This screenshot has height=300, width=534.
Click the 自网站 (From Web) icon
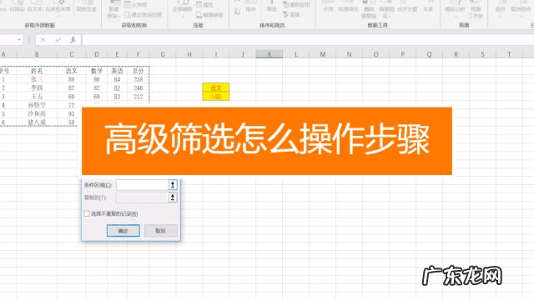[x=17, y=6]
